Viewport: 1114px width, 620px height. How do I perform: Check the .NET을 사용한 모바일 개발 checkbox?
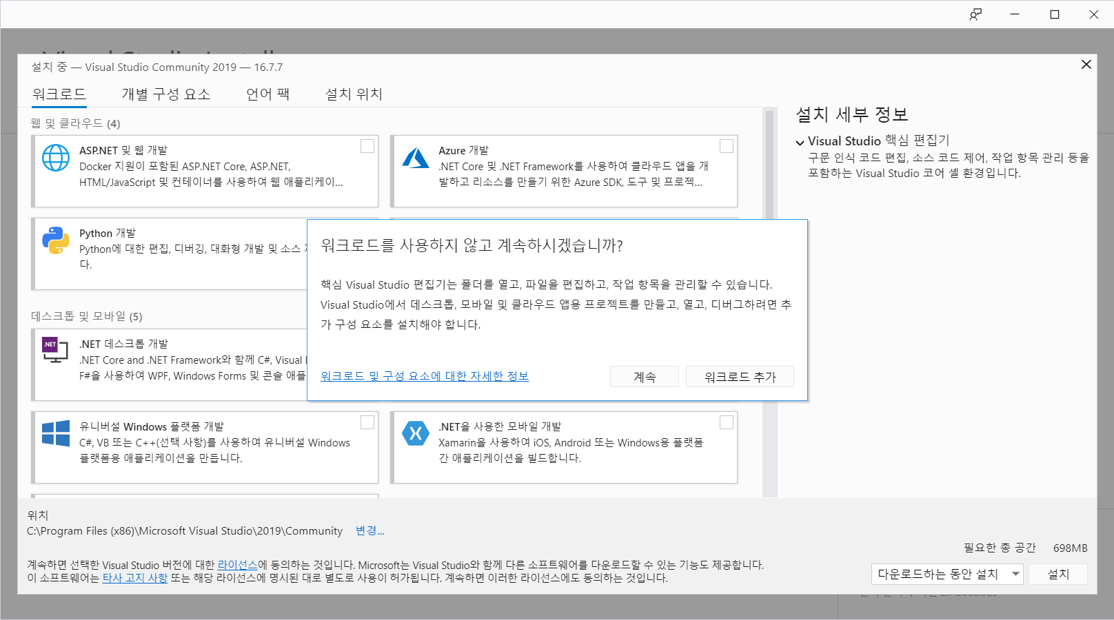[727, 422]
